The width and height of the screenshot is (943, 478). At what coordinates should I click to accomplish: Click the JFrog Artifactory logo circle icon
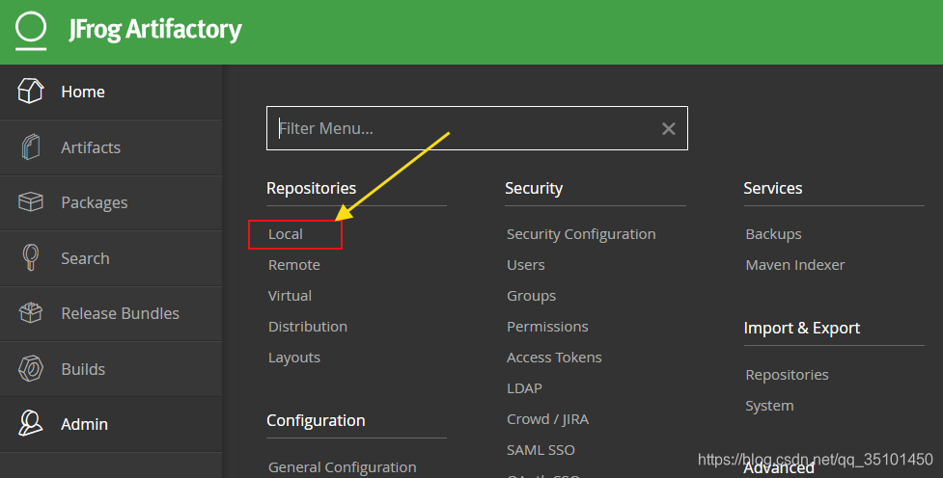point(31,30)
